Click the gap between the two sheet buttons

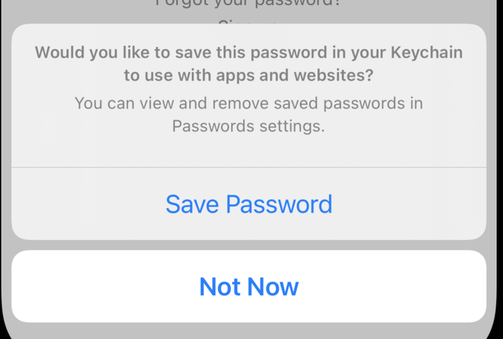click(249, 245)
